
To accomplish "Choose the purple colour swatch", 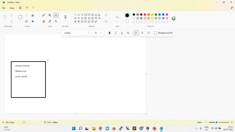I will point(167,15).
